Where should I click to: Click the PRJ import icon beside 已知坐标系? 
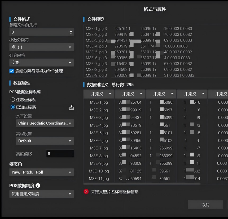pos(71,107)
